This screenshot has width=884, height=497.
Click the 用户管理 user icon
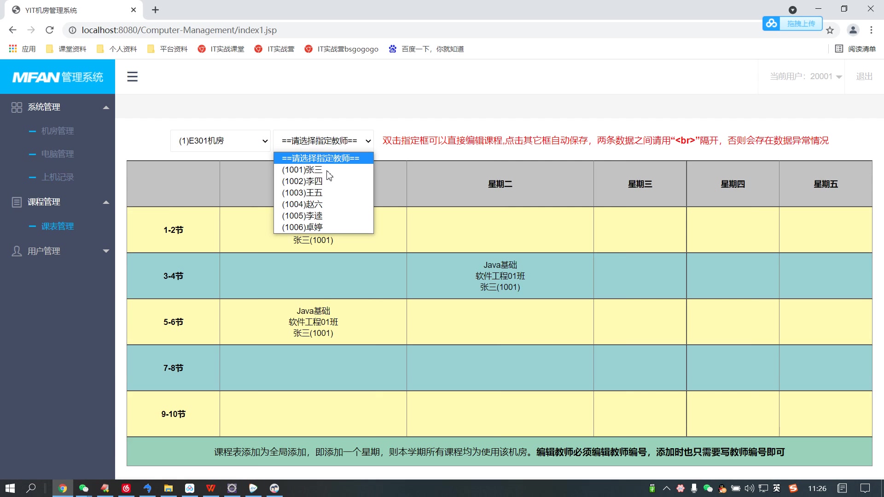pos(17,251)
